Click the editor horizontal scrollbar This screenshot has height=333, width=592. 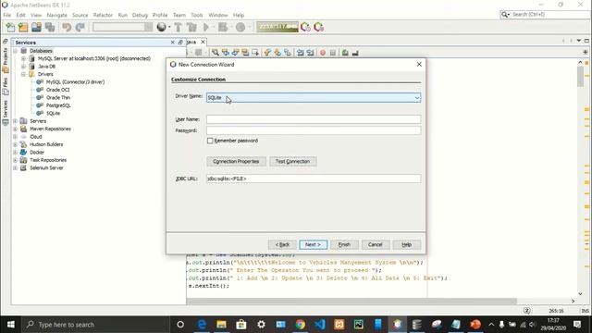click(x=351, y=301)
